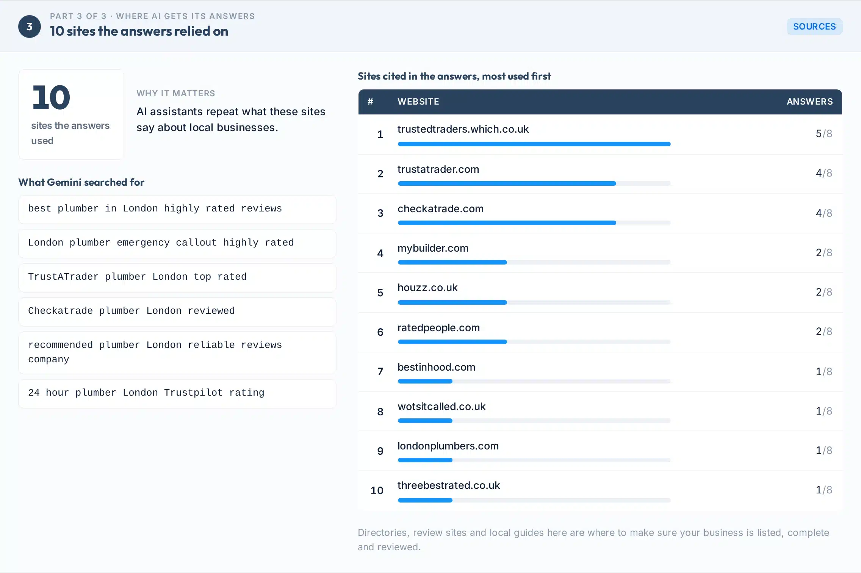
Task: Click the step 3 circle badge
Action: coord(30,27)
